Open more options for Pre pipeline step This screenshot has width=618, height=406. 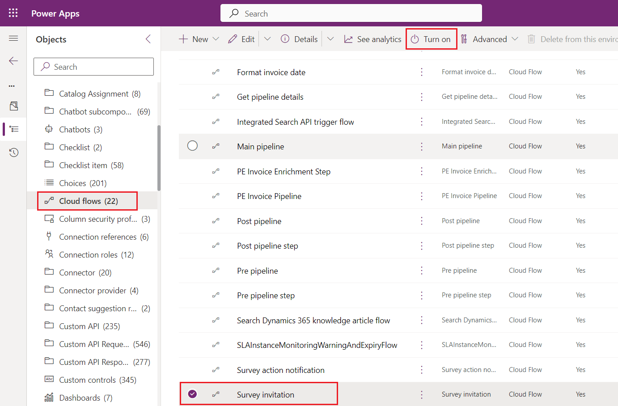pos(422,295)
